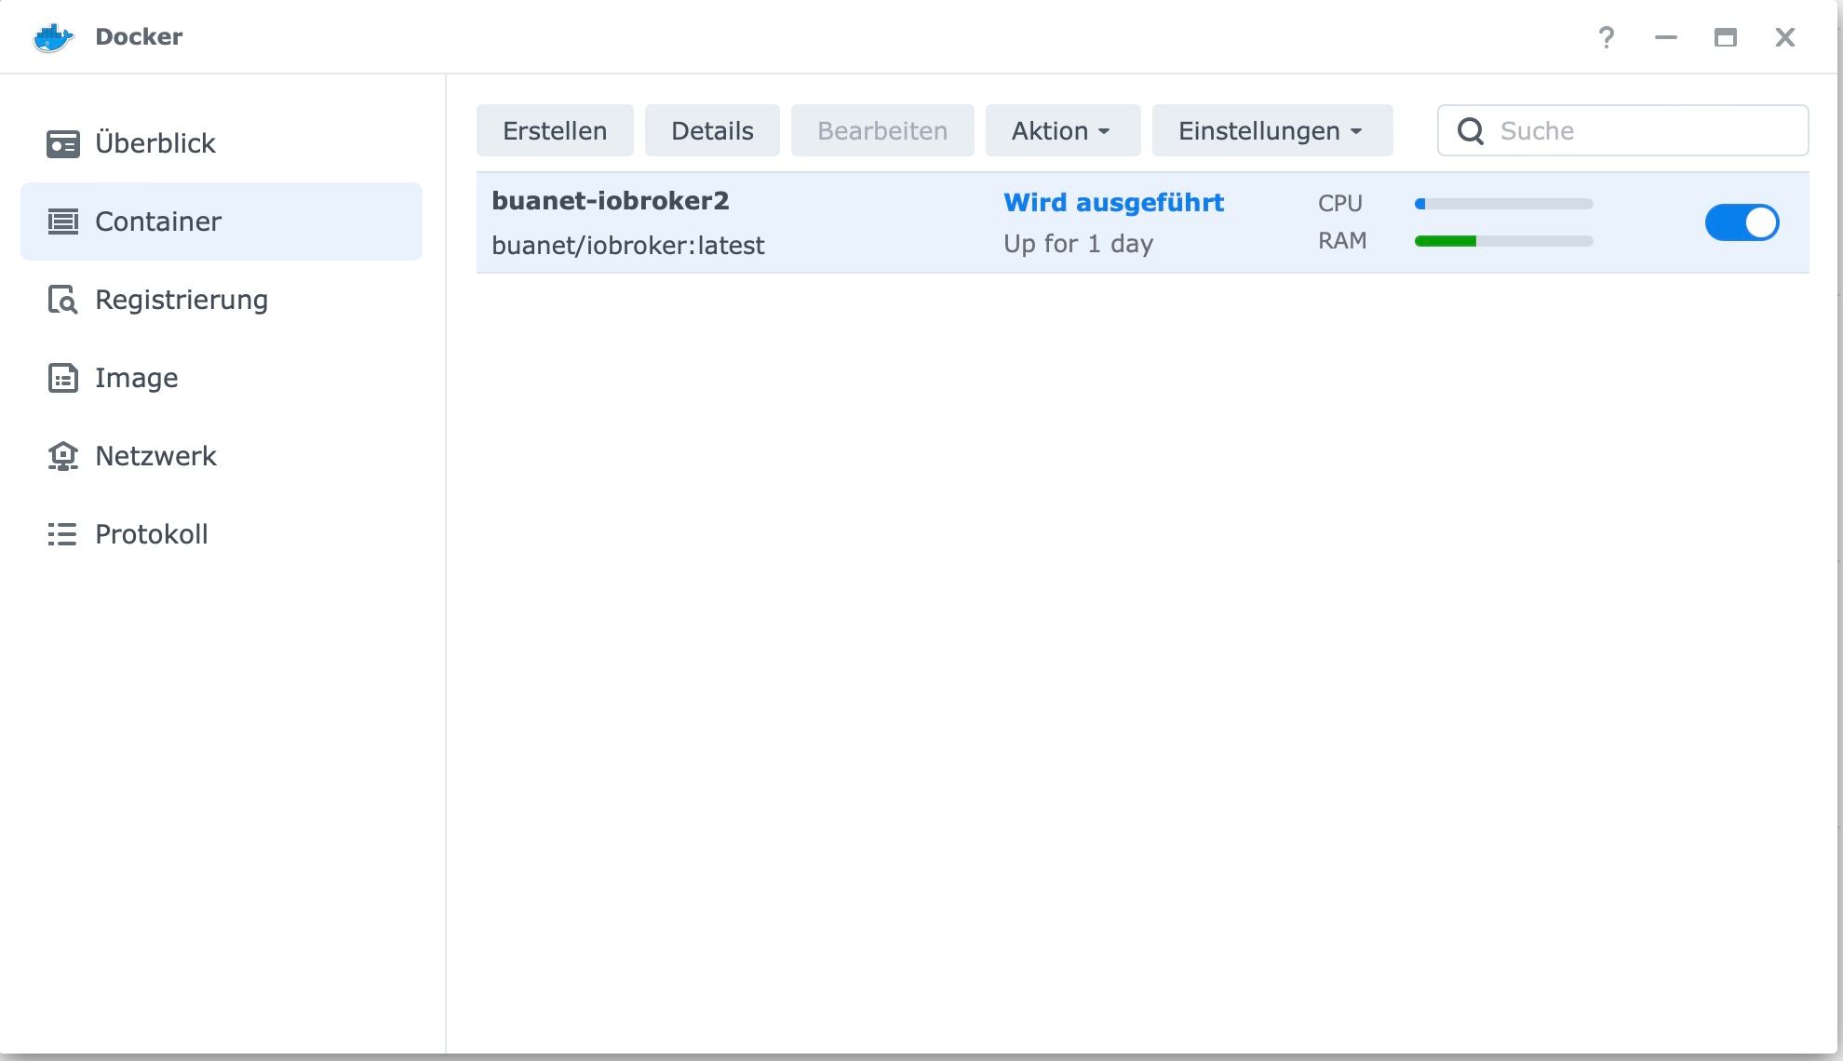Click the Container list icon
The width and height of the screenshot is (1843, 1061).
[62, 222]
